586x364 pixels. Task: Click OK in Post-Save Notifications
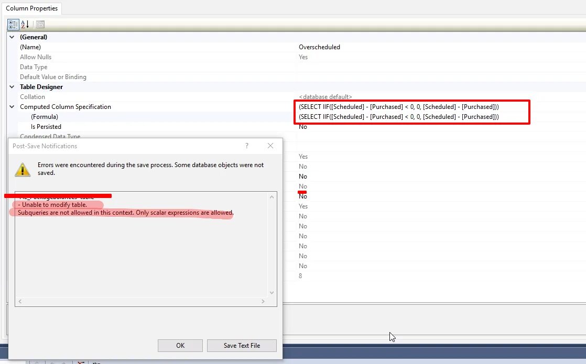(180, 345)
